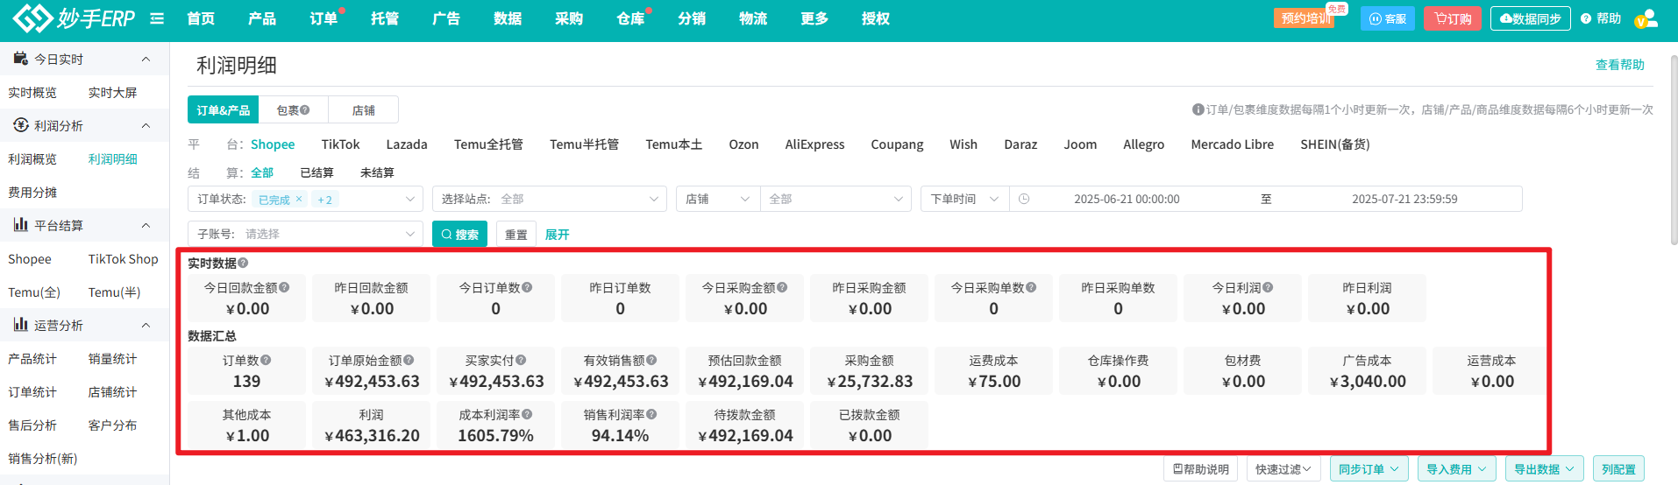The height and width of the screenshot is (485, 1678).
Task: Choose TikTok platform filter
Action: [340, 144]
